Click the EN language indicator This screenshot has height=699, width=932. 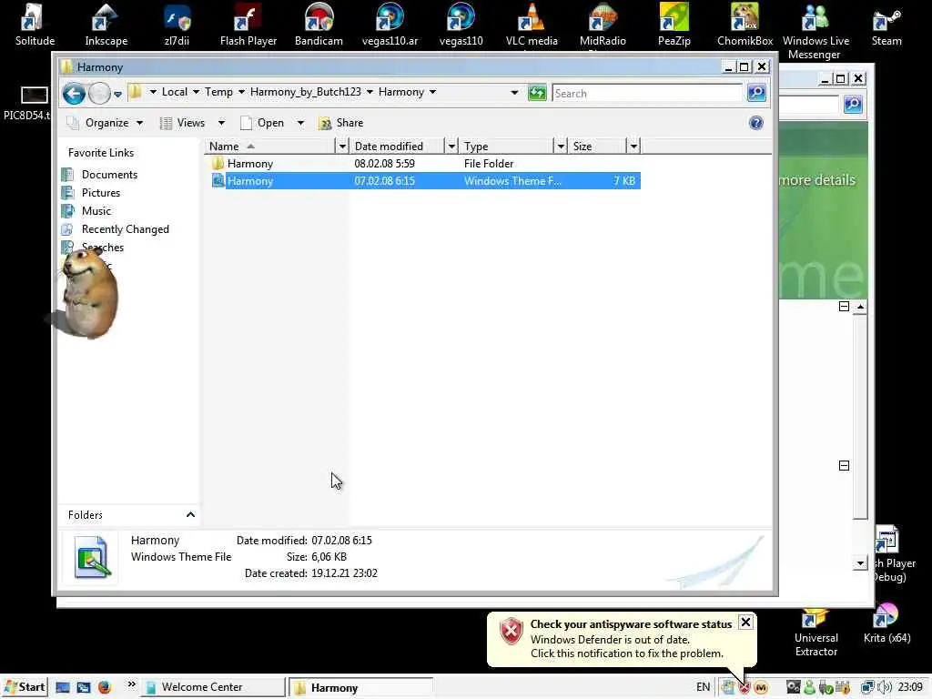pyautogui.click(x=703, y=688)
